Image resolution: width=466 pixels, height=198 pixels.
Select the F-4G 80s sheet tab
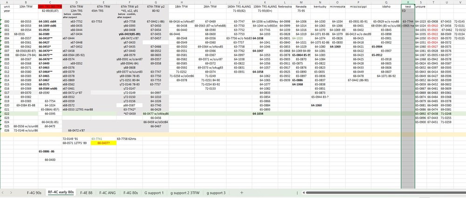tap(131, 193)
